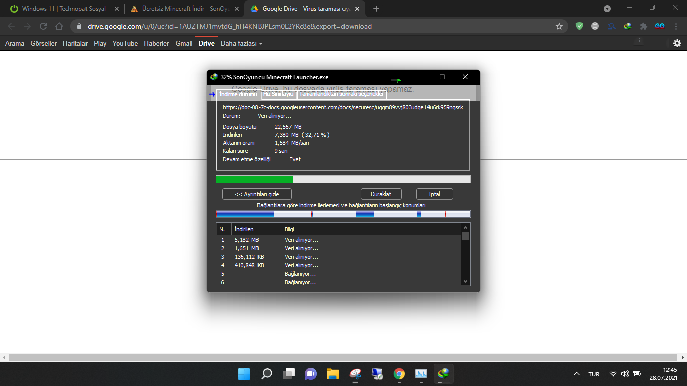The height and width of the screenshot is (386, 687).
Task: Open the Windows Start menu
Action: 244,374
